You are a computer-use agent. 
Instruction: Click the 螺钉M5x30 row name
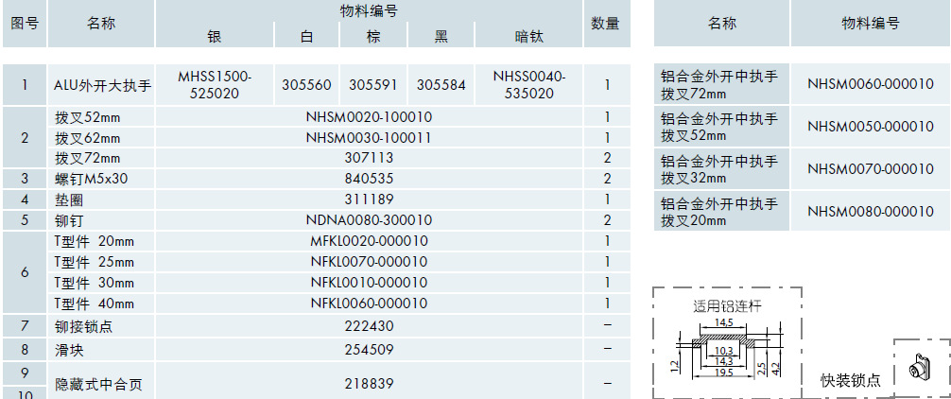[x=91, y=179]
